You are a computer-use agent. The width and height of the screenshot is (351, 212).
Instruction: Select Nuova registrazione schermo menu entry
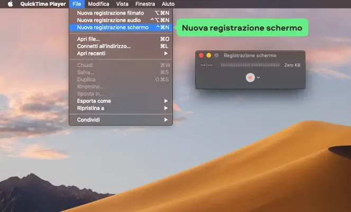click(x=121, y=27)
